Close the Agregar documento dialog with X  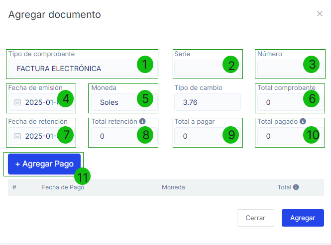[320, 14]
